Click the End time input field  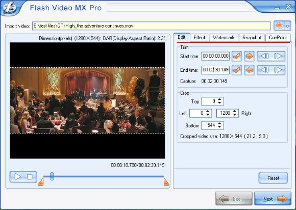click(215, 70)
